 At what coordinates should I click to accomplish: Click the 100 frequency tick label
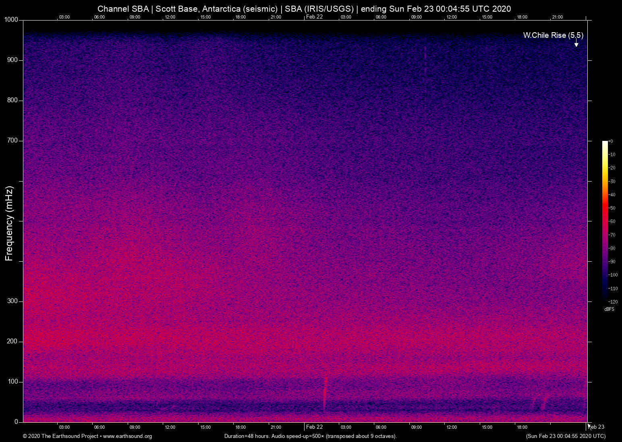12,382
